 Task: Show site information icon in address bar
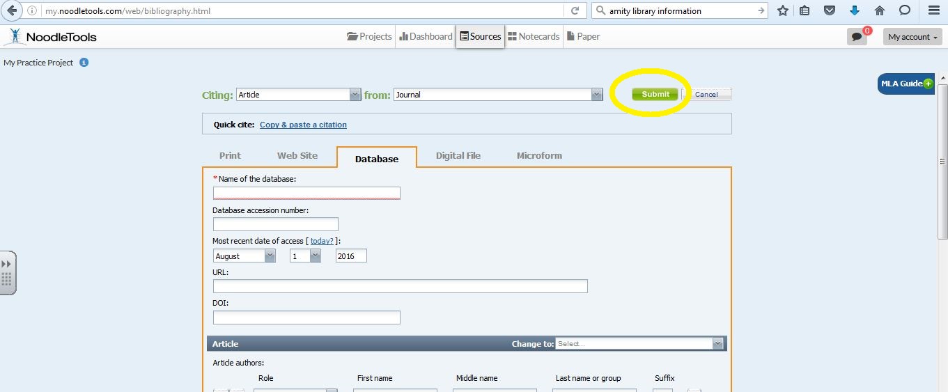click(x=32, y=11)
